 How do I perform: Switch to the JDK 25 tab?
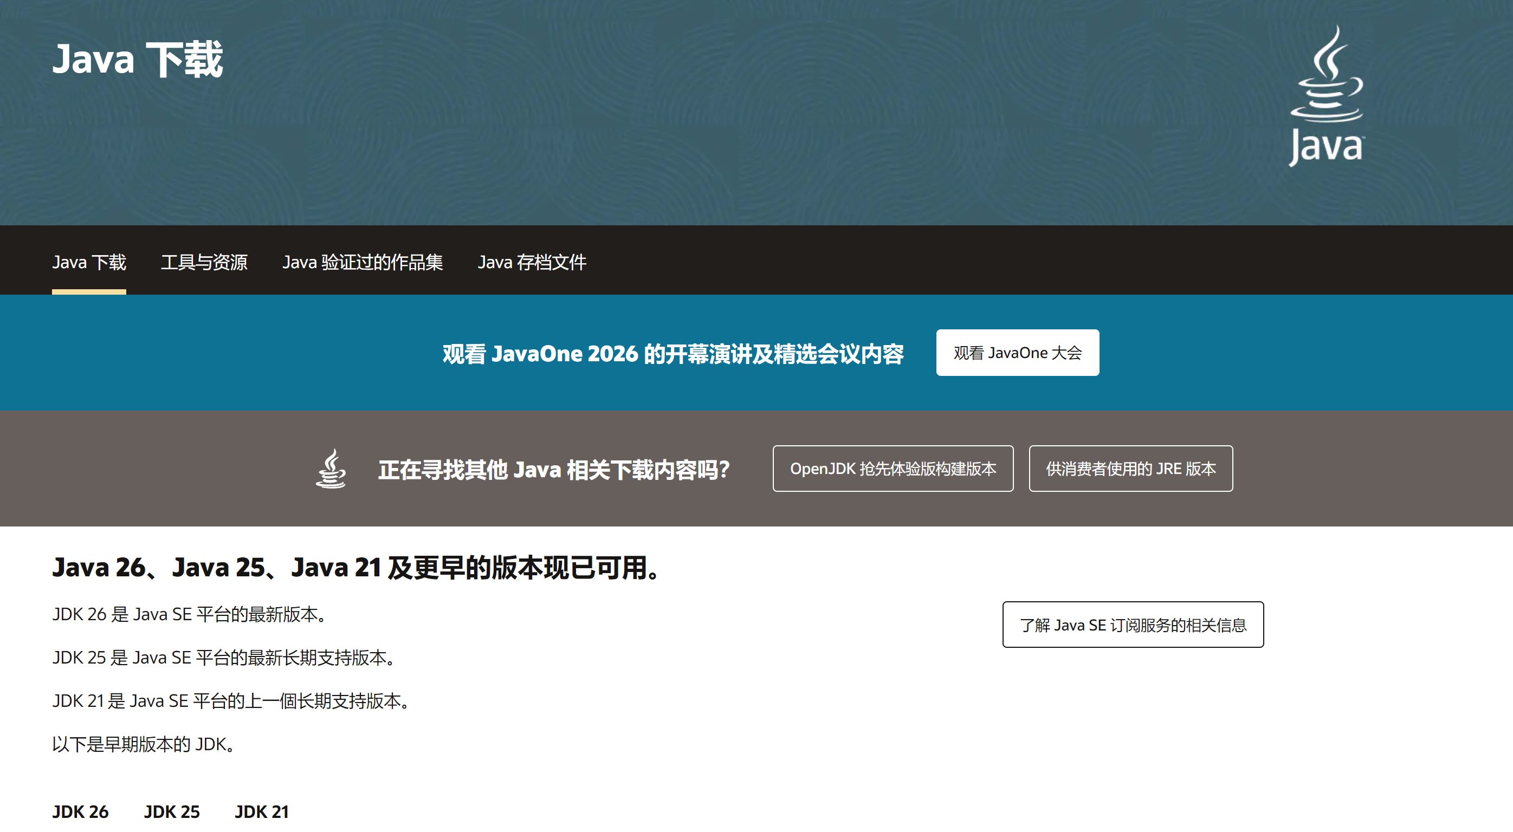click(171, 811)
